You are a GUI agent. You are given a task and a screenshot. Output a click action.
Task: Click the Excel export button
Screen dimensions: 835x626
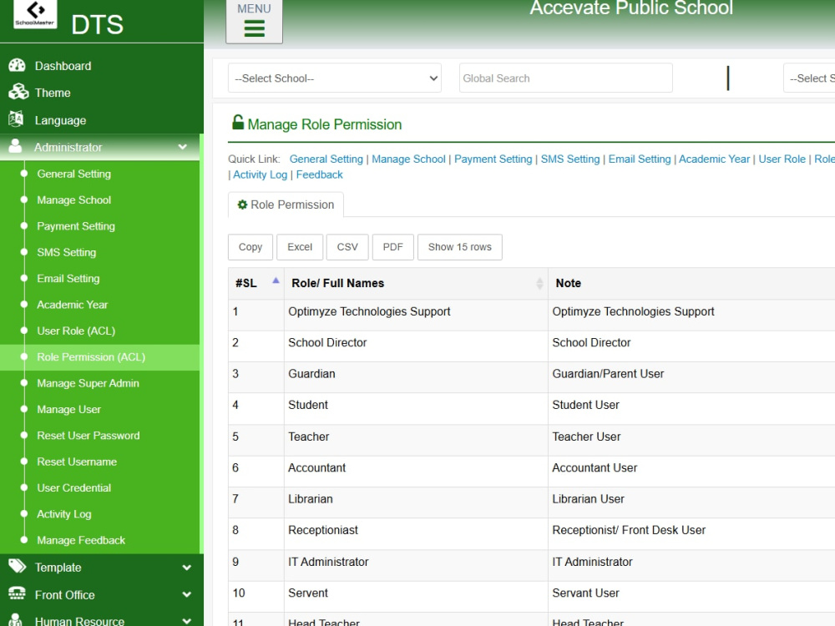click(300, 247)
